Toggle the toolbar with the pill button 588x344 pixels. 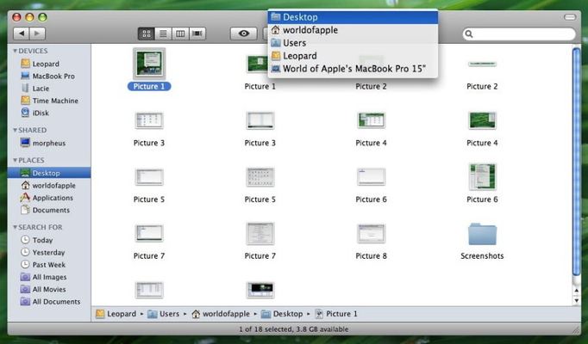[x=570, y=17]
